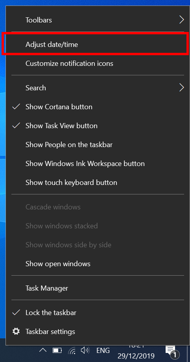Viewport: 190px width, 362px height.
Task: Enable Show People on the taskbar
Action: point(98,145)
